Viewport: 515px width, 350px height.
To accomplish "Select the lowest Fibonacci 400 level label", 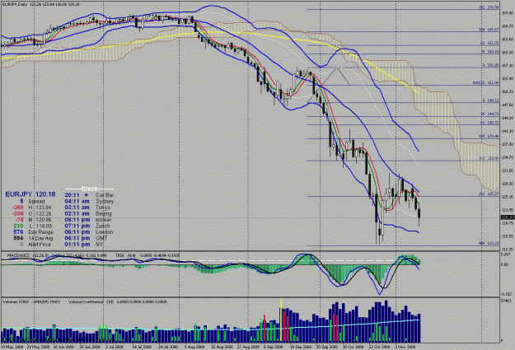I will [x=489, y=243].
